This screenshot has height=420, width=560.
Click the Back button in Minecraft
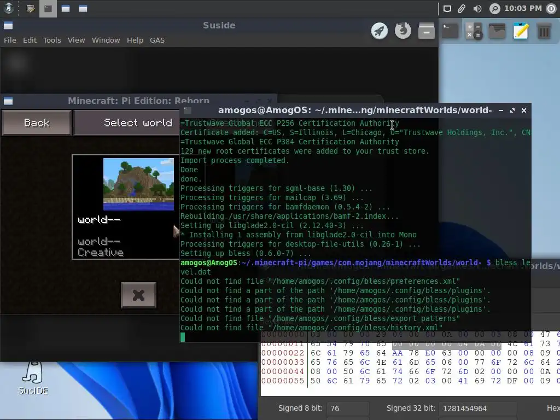[x=37, y=123]
